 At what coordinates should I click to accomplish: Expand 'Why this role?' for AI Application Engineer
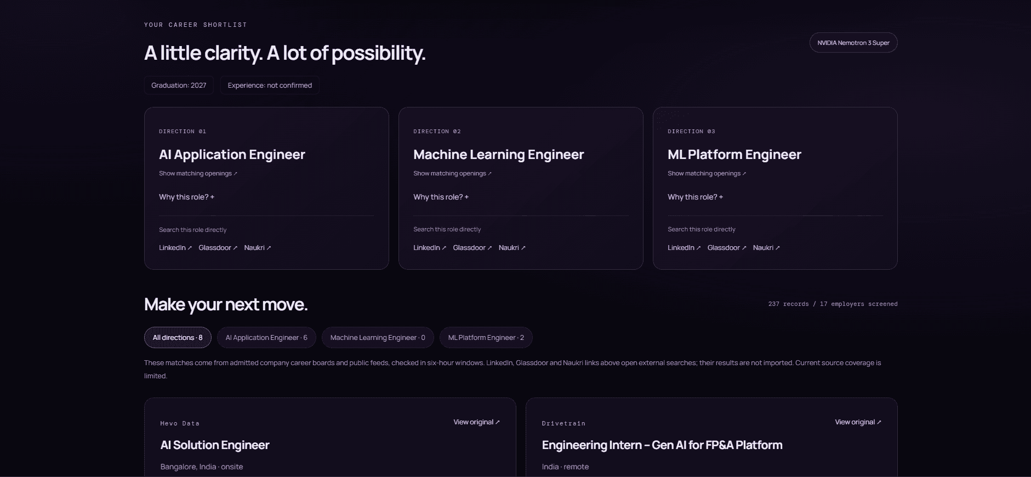186,197
